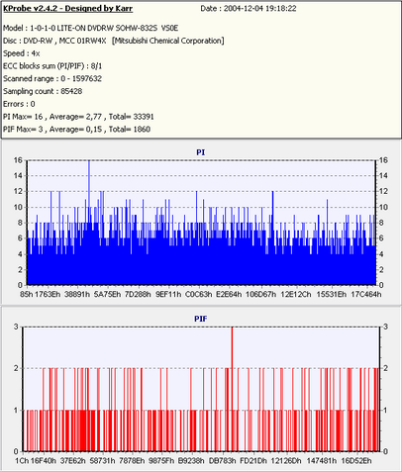Click the Speed 4x line

click(x=22, y=53)
